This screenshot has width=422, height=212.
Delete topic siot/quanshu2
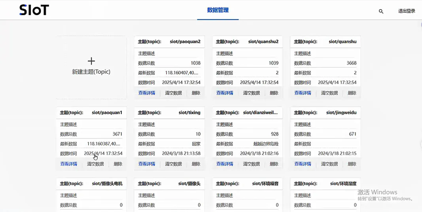click(x=274, y=93)
